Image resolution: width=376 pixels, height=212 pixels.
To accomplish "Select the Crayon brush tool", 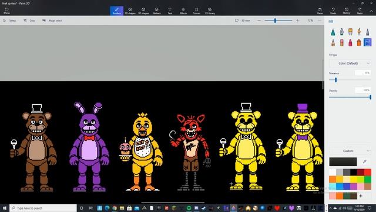I will click(350, 42).
